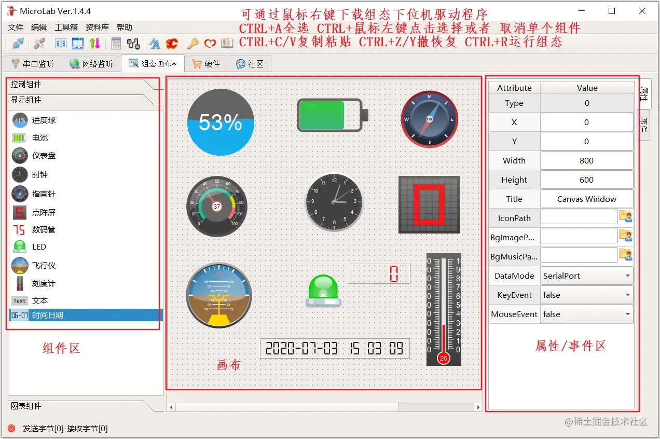
Task: Select the 电池 battery component in the list
Action: [x=40, y=138]
